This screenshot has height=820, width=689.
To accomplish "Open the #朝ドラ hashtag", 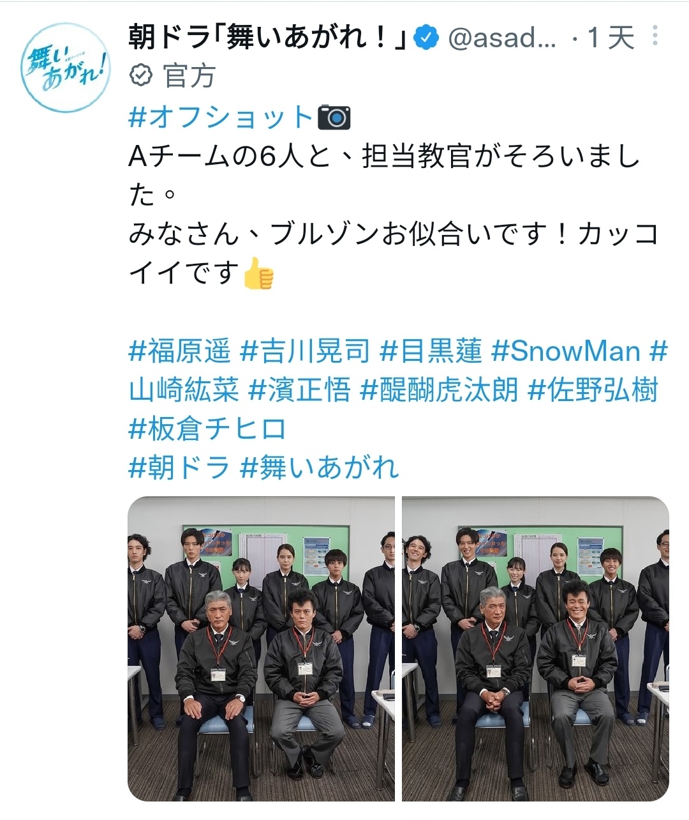I will pos(179,468).
